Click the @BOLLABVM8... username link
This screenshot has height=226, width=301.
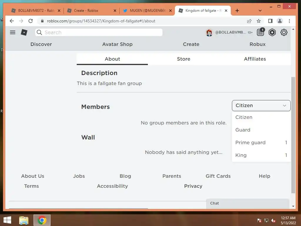pyautogui.click(x=230, y=32)
